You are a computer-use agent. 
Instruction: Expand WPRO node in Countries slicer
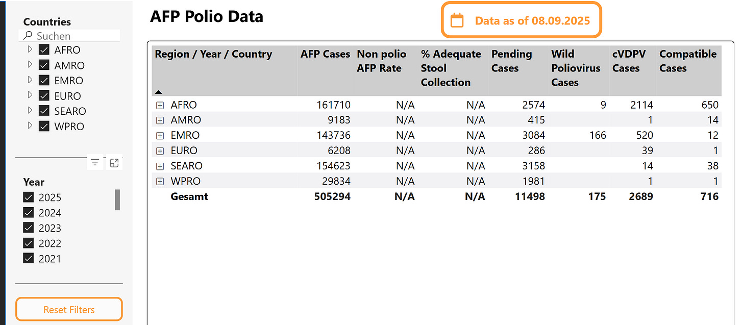pyautogui.click(x=30, y=126)
